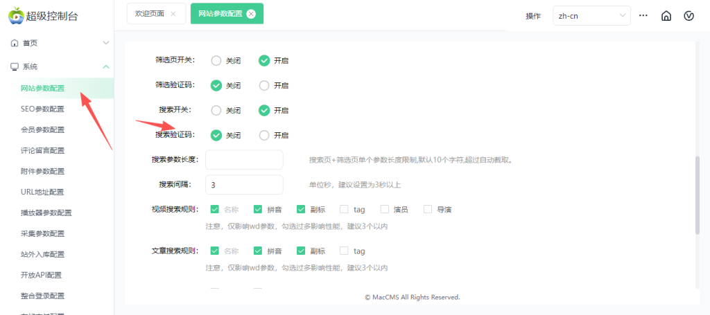
Task: Toggle 名称 in 文章搜索规则
Action: point(215,251)
